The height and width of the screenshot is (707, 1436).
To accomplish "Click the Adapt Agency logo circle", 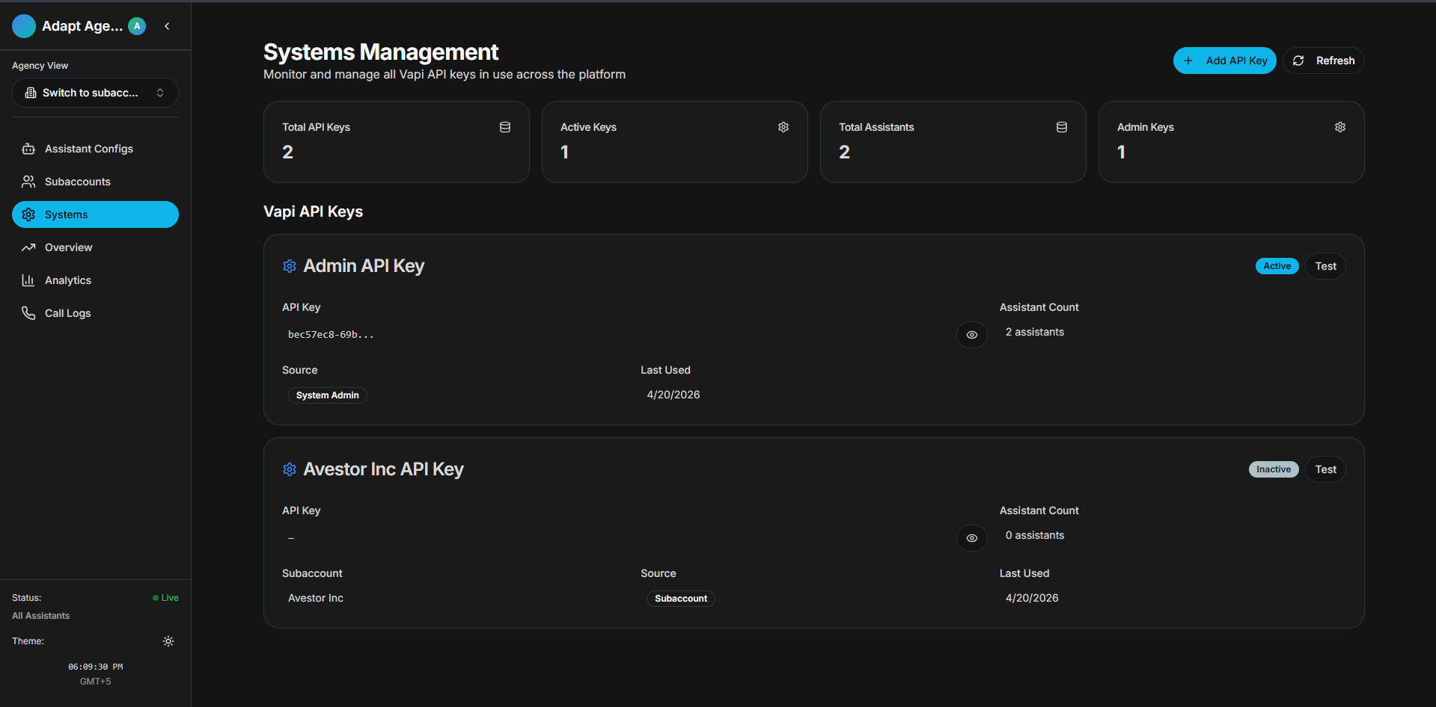I will (x=24, y=26).
